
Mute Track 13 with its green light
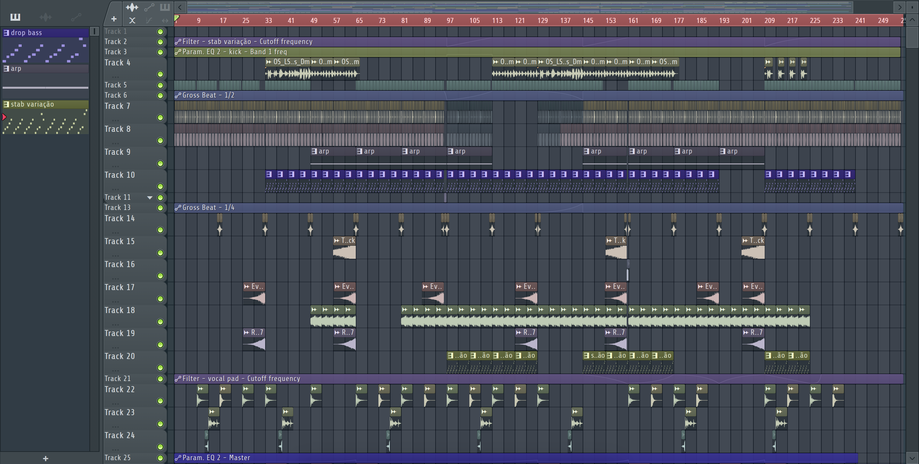161,208
